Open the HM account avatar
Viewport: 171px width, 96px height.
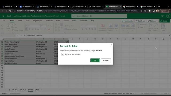(x=168, y=16)
